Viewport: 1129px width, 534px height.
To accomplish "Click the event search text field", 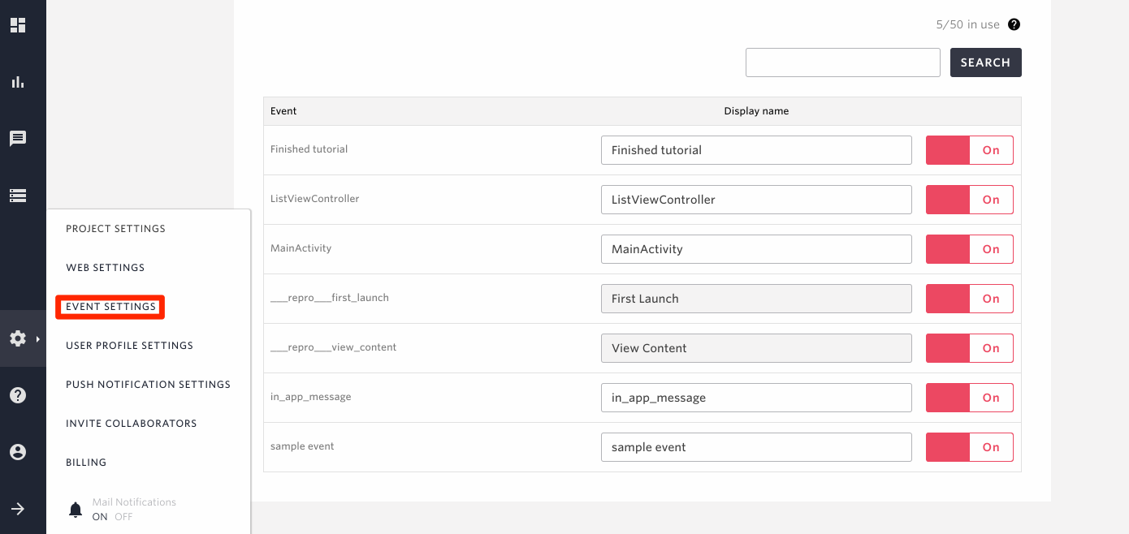I will pos(842,62).
